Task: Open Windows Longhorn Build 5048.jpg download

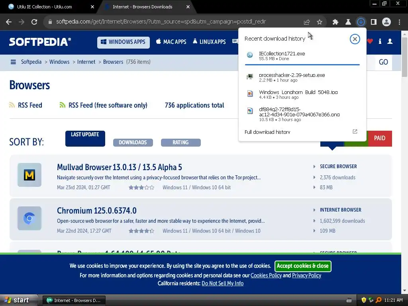Action: tap(302, 94)
